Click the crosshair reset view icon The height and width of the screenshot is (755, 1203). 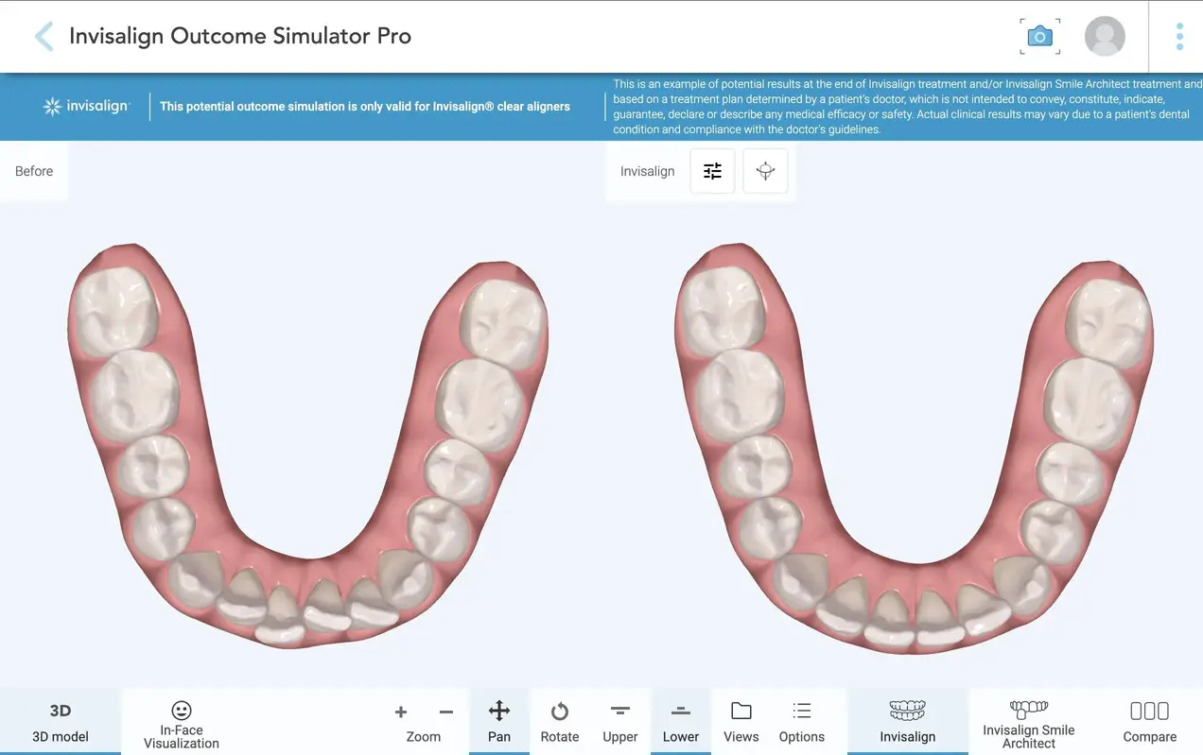click(765, 171)
